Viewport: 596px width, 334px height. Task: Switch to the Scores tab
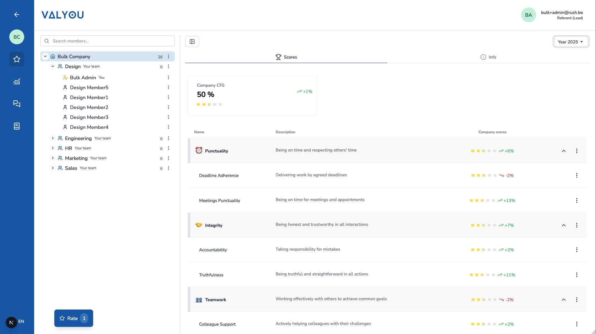[x=286, y=57]
